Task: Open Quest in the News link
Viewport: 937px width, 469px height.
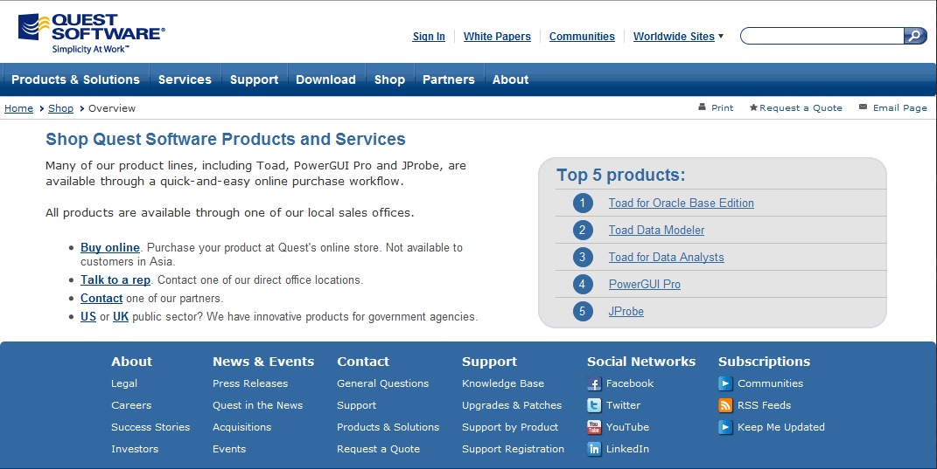Action: [x=257, y=406]
